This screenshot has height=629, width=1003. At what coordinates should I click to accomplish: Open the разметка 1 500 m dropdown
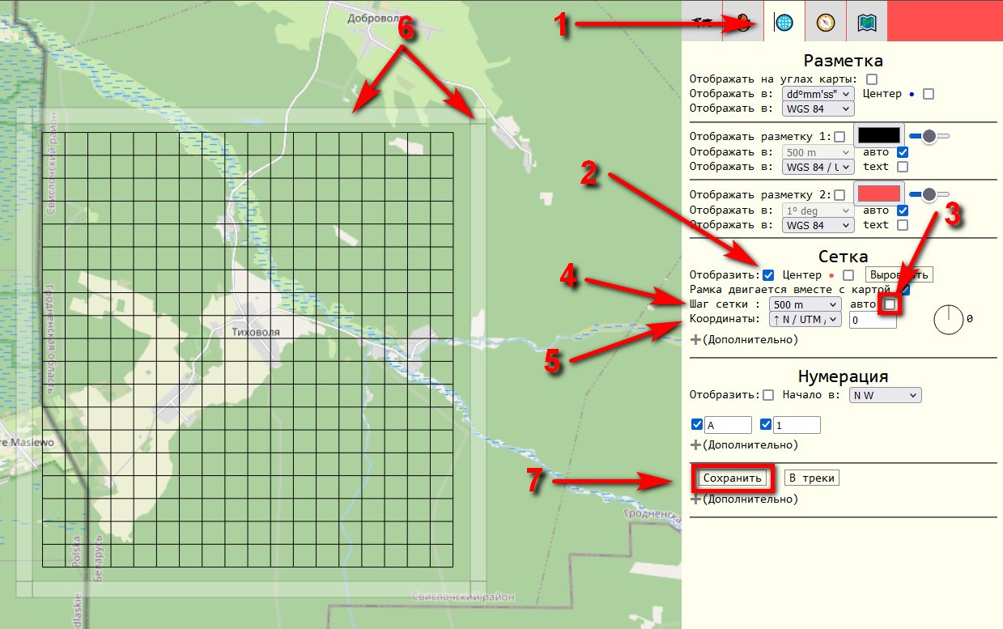point(818,152)
